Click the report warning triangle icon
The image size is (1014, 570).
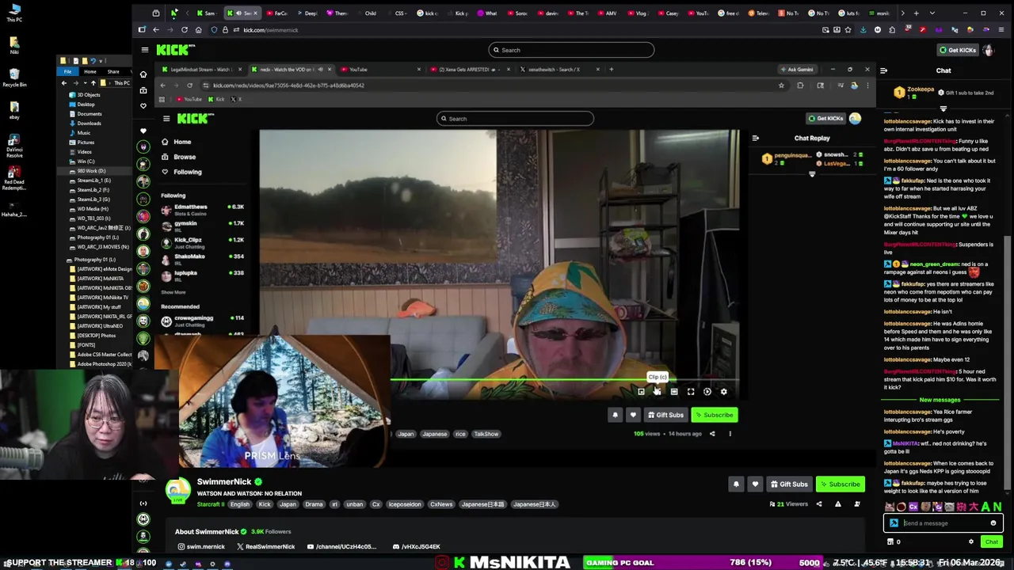coord(837,504)
